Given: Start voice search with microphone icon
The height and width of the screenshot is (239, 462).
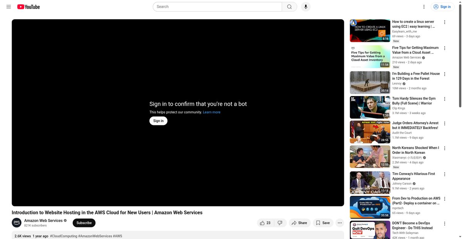Looking at the screenshot, I should pyautogui.click(x=306, y=7).
